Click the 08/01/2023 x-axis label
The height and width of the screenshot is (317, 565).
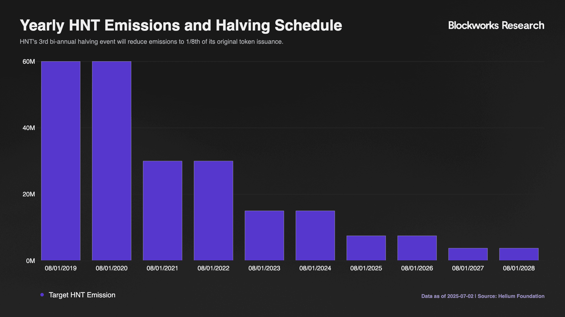[264, 268]
